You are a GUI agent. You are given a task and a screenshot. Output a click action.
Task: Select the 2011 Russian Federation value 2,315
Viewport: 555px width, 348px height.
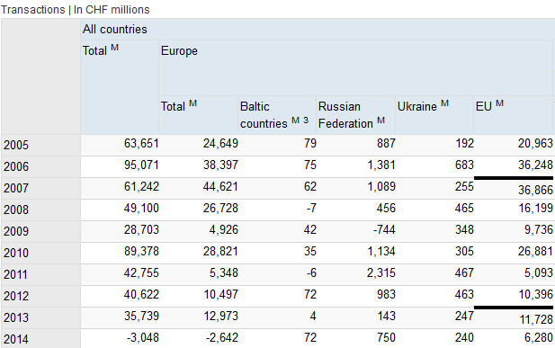coord(380,273)
